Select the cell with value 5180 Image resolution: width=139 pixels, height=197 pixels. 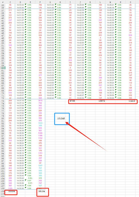coord(40,133)
